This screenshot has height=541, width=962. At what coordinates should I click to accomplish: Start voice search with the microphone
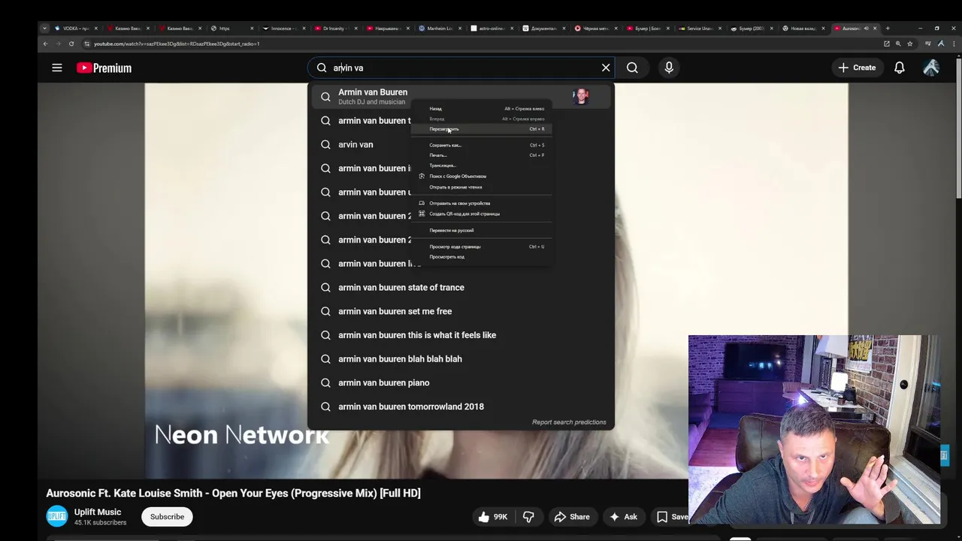tap(669, 68)
